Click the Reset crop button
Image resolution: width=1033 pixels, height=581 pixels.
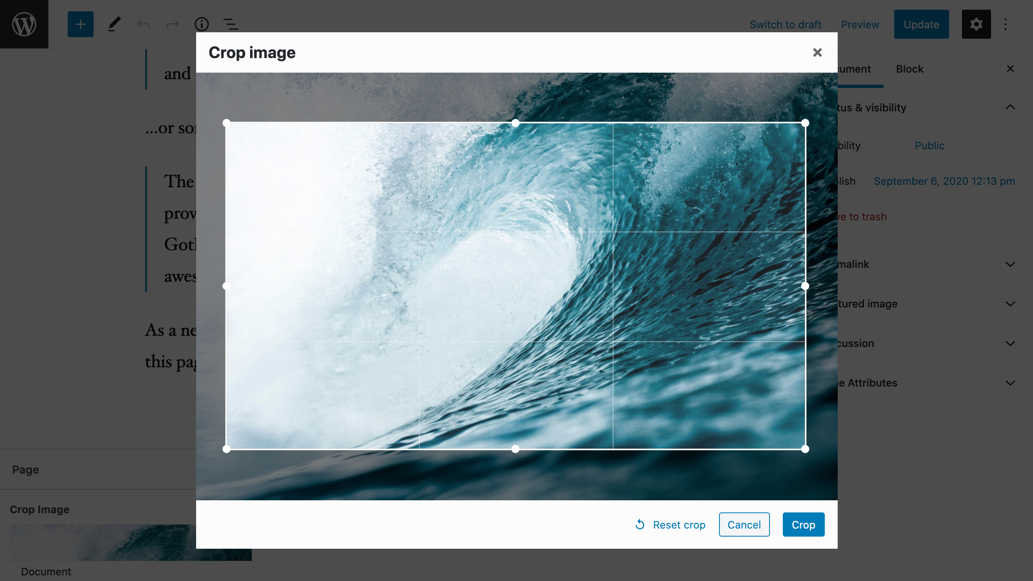pyautogui.click(x=671, y=524)
